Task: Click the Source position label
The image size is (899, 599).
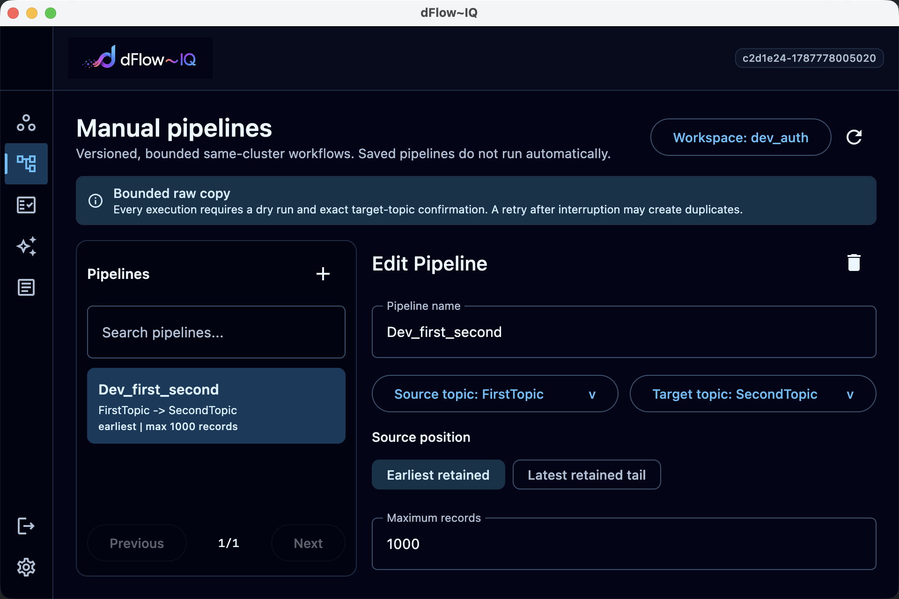Action: pos(421,437)
